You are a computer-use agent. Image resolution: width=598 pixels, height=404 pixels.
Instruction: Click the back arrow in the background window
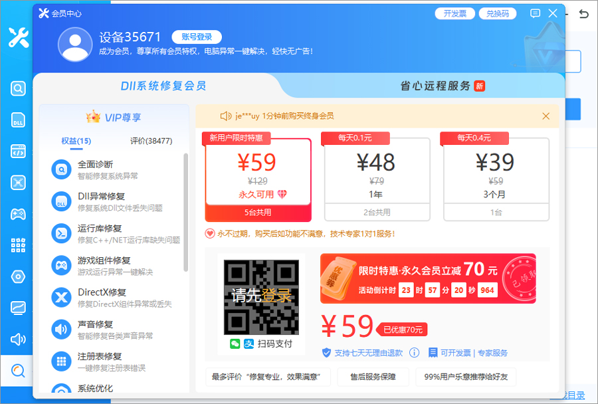(x=583, y=14)
